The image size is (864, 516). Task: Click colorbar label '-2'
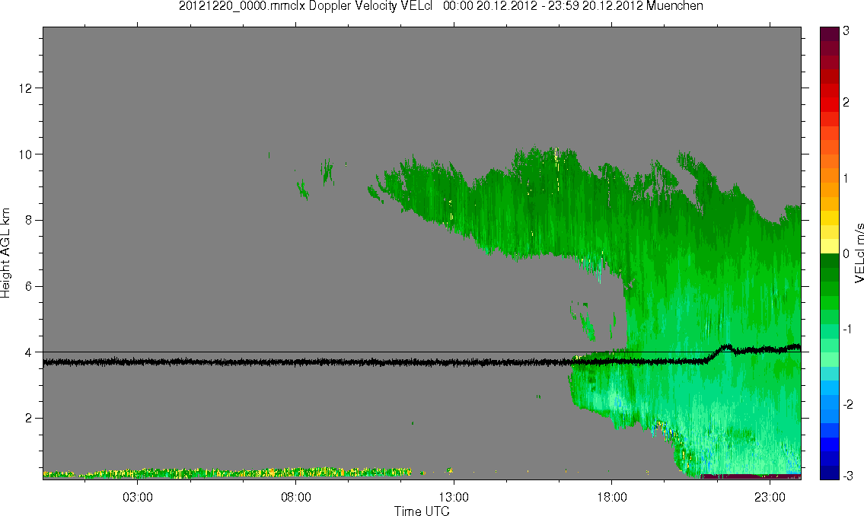click(x=847, y=403)
